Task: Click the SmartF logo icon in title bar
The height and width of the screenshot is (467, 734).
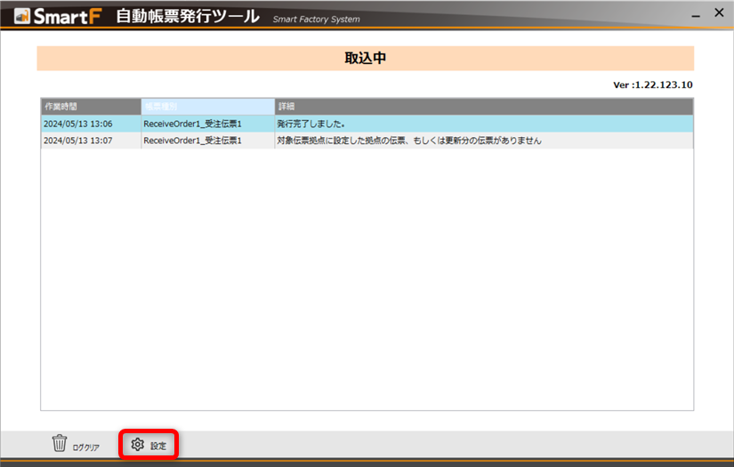Action: pos(21,16)
